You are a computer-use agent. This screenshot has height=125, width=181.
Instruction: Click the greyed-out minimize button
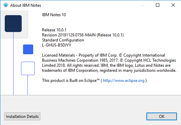(142, 5)
